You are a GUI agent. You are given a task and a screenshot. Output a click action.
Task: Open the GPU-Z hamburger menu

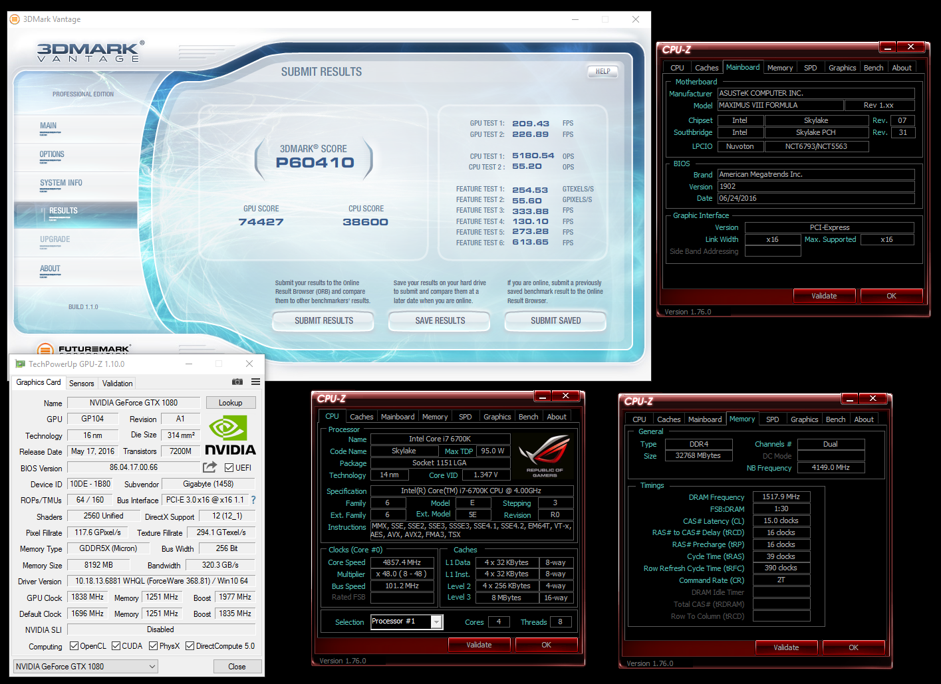coord(255,382)
